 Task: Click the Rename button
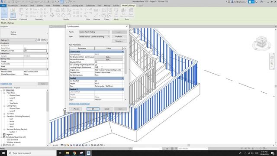pyautogui.click(x=119, y=41)
